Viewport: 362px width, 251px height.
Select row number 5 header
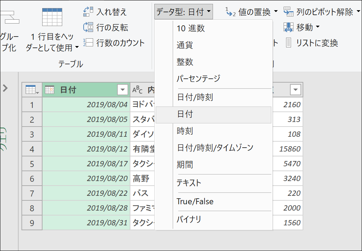pos(32,164)
